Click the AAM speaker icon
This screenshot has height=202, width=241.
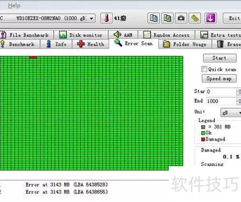pyautogui.click(x=118, y=34)
